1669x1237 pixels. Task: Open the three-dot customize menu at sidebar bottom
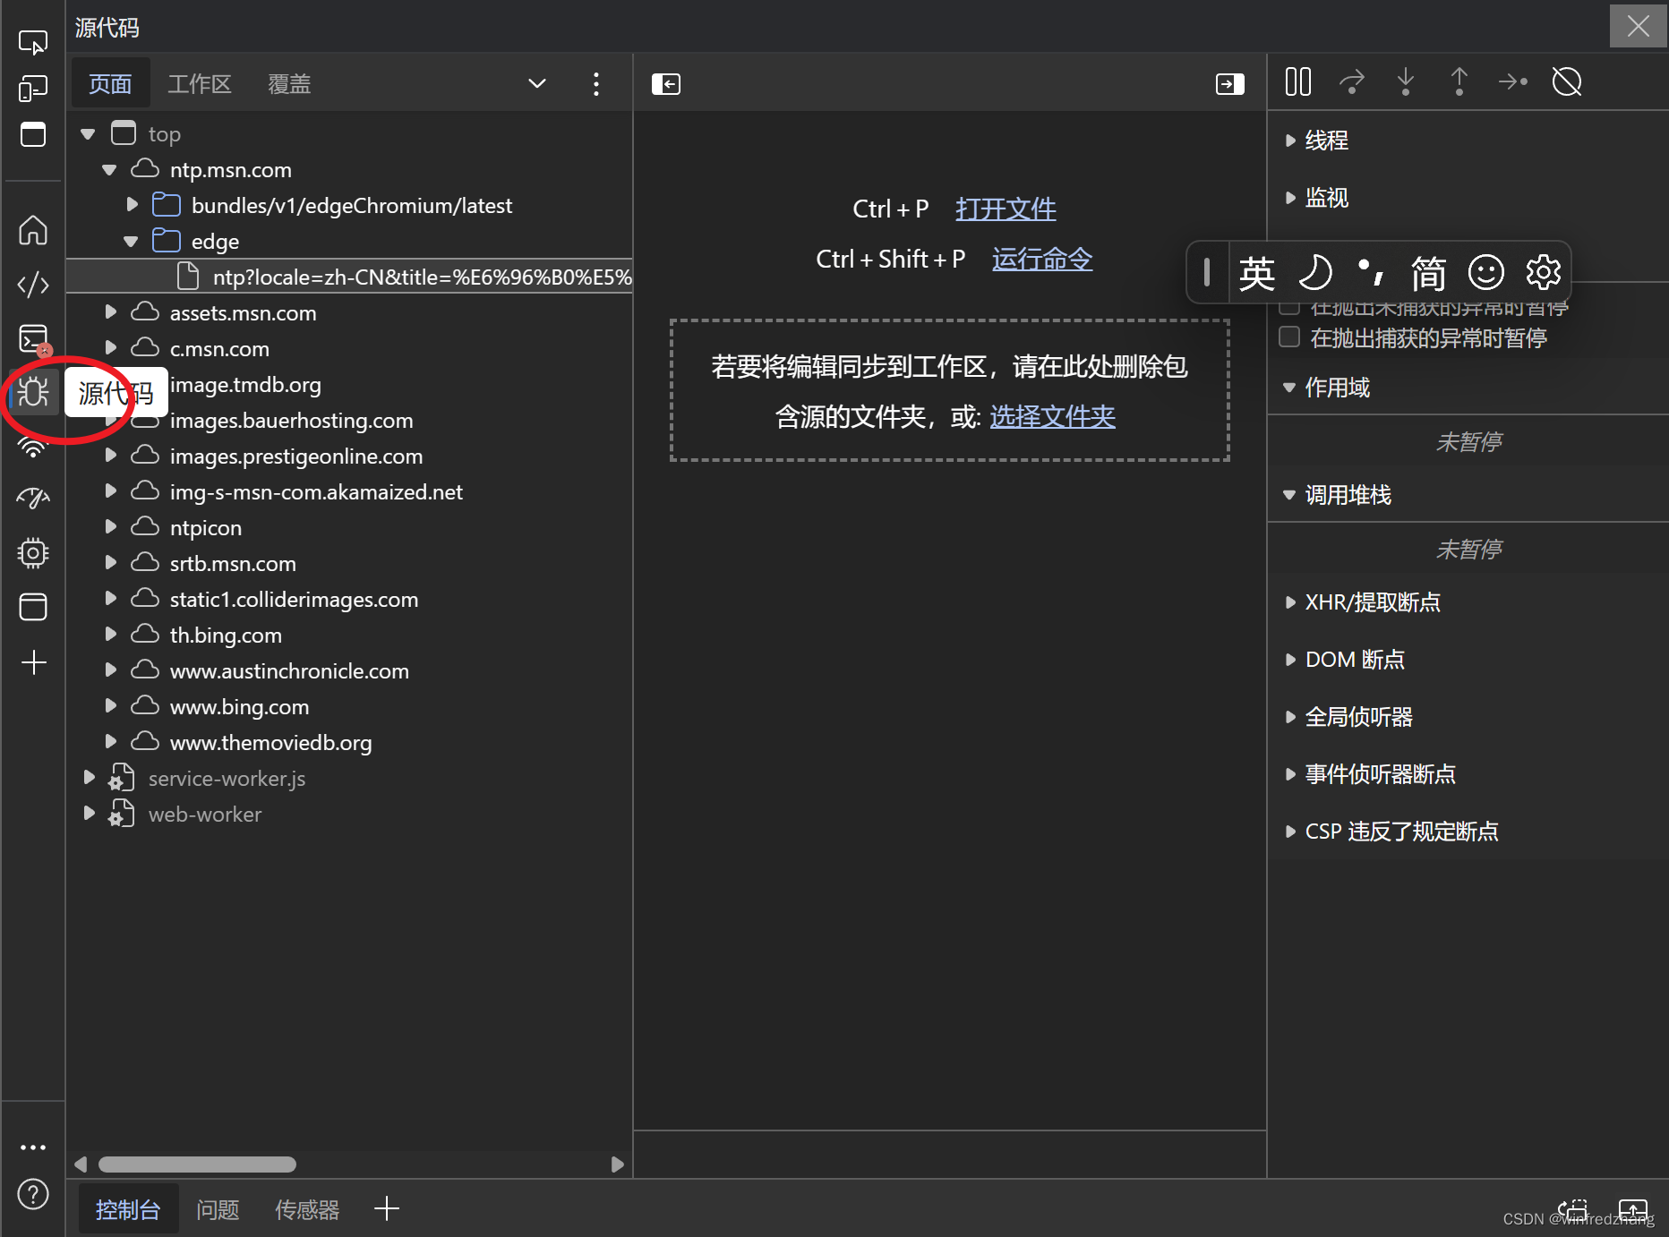33,1147
